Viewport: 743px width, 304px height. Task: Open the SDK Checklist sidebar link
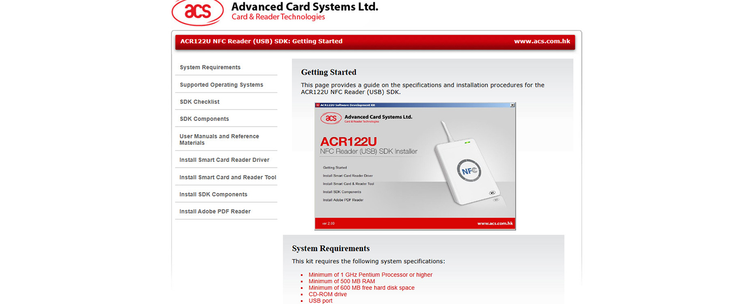pyautogui.click(x=199, y=102)
